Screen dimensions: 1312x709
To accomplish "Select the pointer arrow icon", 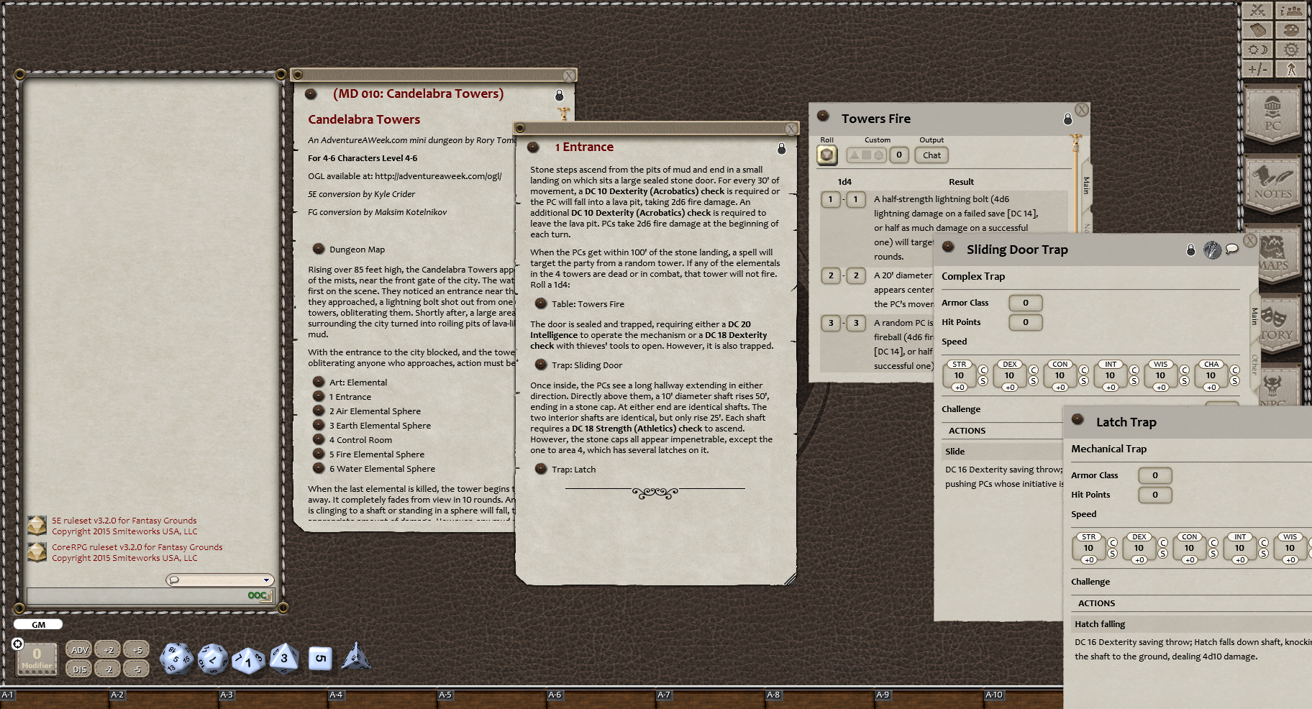I will point(1292,69).
